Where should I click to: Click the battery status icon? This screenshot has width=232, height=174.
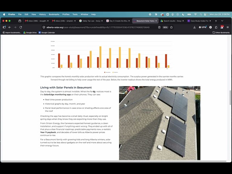pos(189,14)
